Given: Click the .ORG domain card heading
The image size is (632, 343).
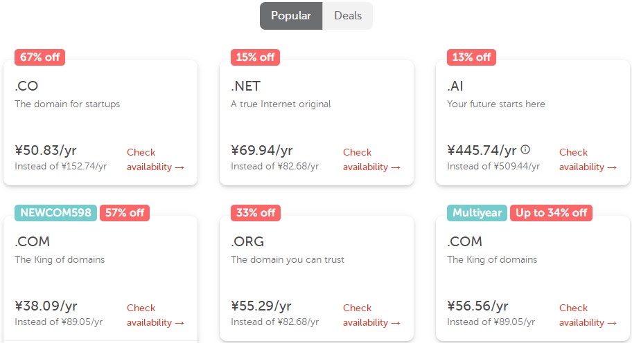Looking at the screenshot, I should (x=247, y=242).
